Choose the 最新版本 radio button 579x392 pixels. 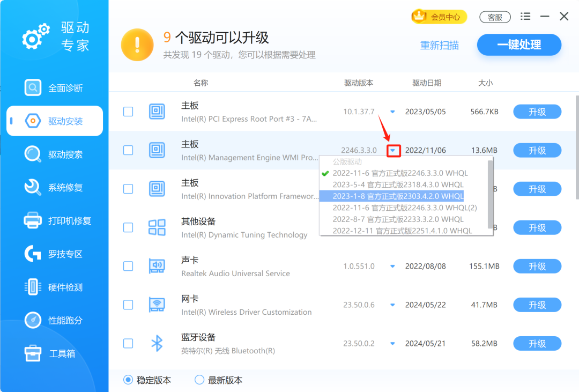click(199, 380)
